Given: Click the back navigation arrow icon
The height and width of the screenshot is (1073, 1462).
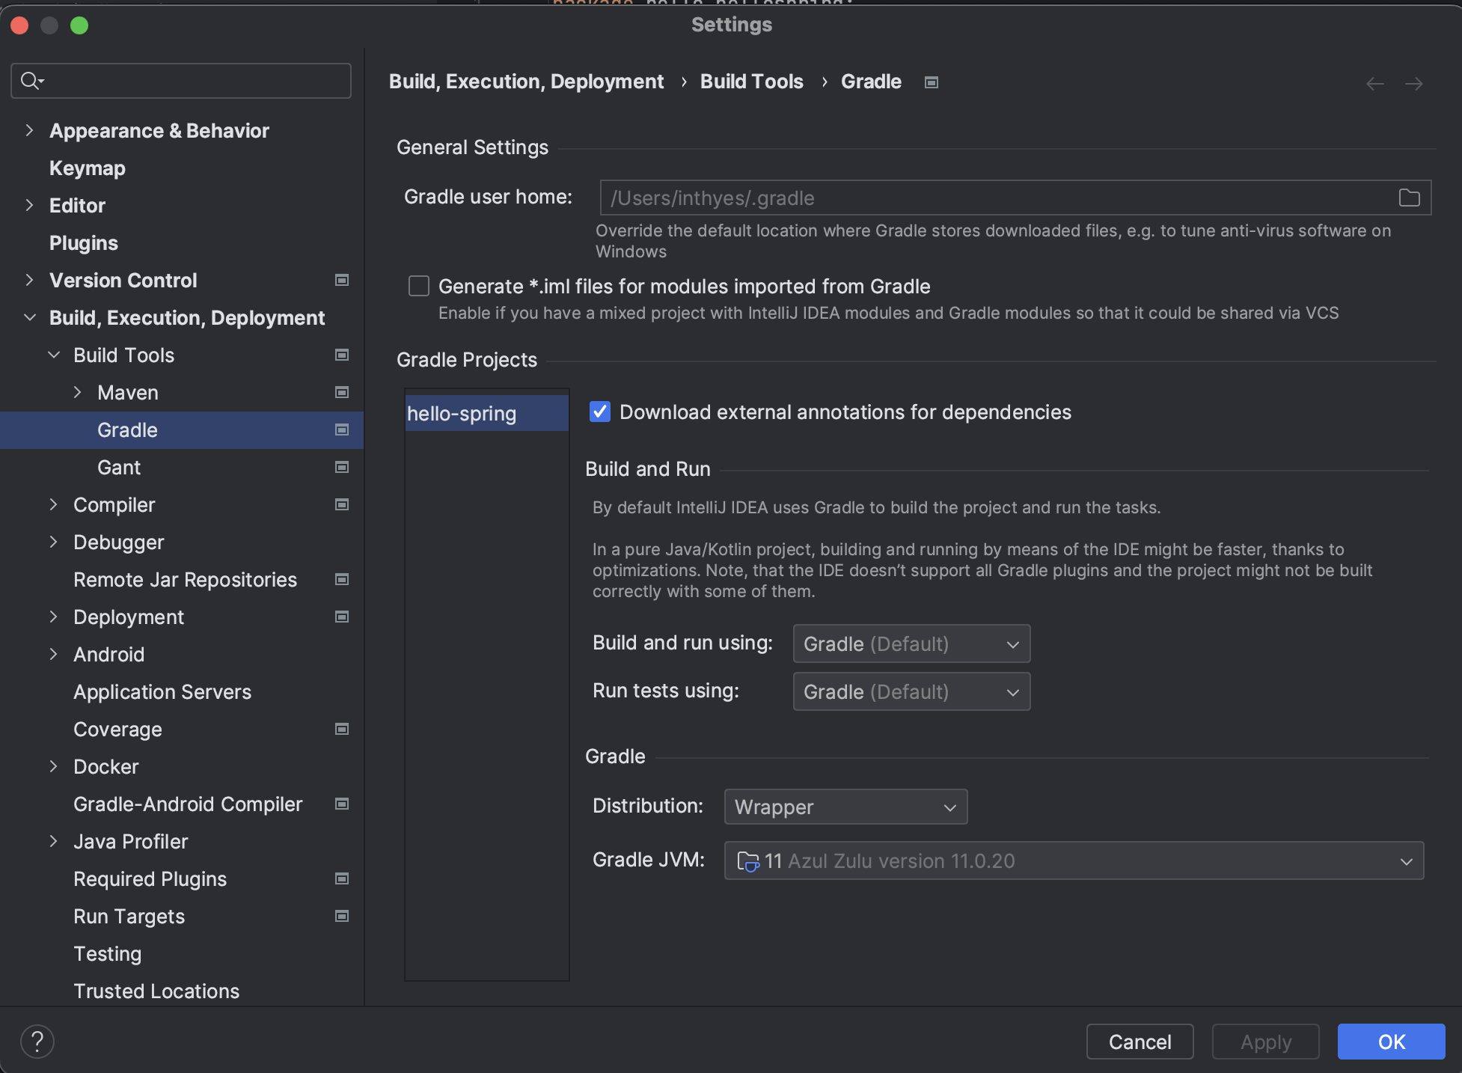Looking at the screenshot, I should pos(1374,83).
